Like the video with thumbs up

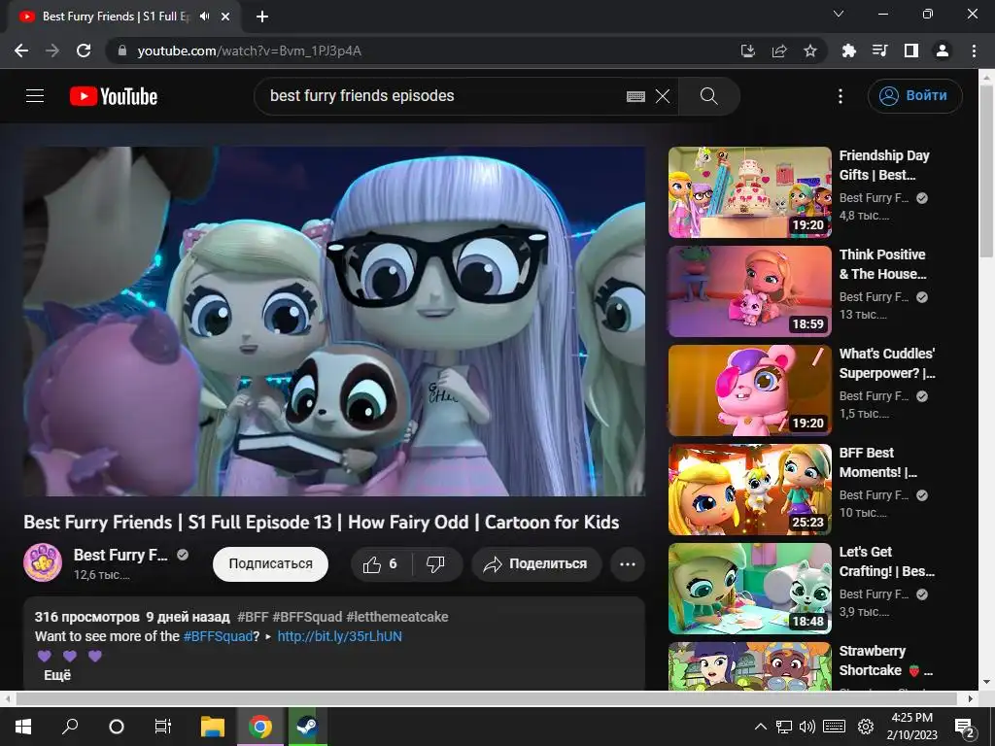[380, 564]
